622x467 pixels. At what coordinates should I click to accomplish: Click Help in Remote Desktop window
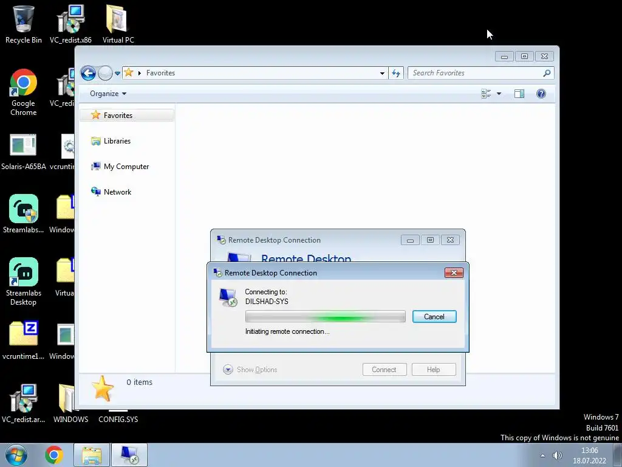[x=434, y=370]
